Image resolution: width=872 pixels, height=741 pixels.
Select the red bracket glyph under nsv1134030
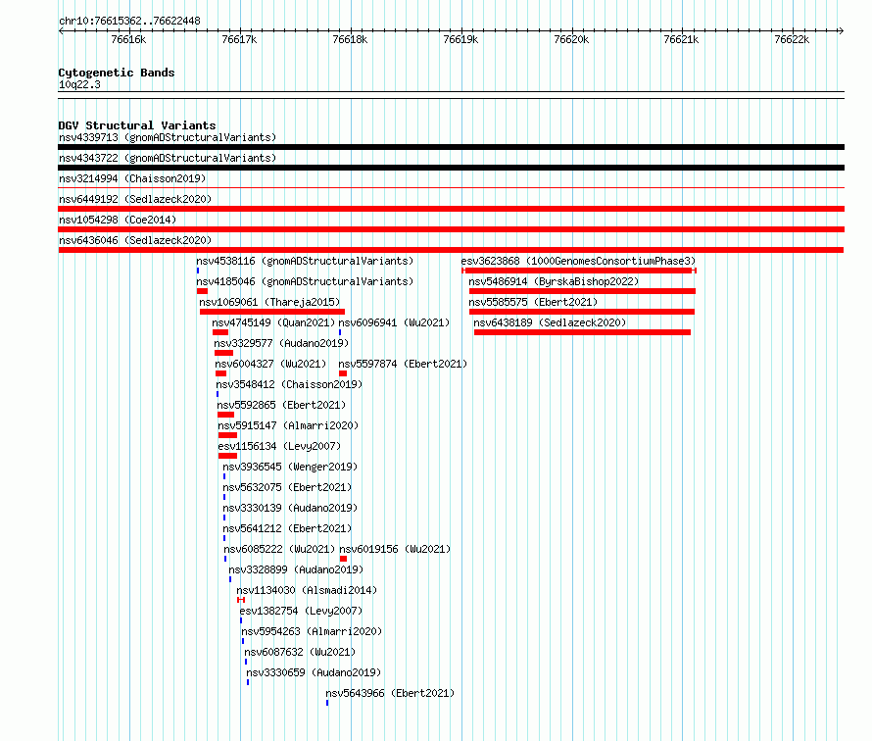pyautogui.click(x=241, y=600)
